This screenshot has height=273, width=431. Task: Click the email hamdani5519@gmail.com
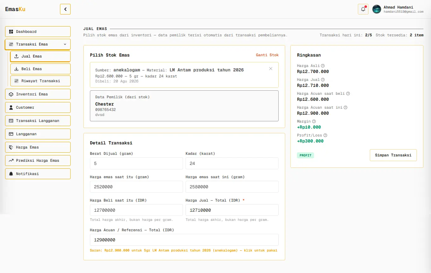tap(404, 12)
